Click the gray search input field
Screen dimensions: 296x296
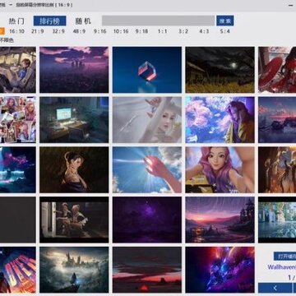[158, 21]
